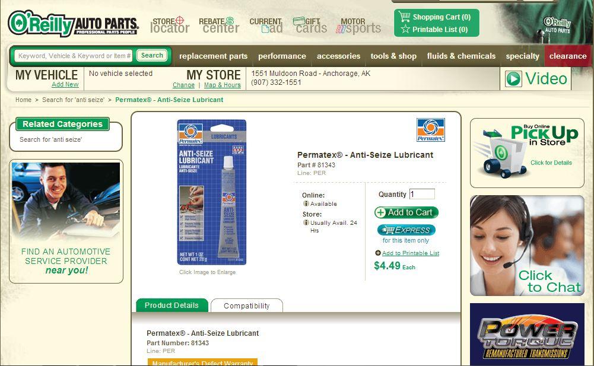Image resolution: width=594 pixels, height=366 pixels.
Task: Open the replacement parts menu
Action: (213, 56)
